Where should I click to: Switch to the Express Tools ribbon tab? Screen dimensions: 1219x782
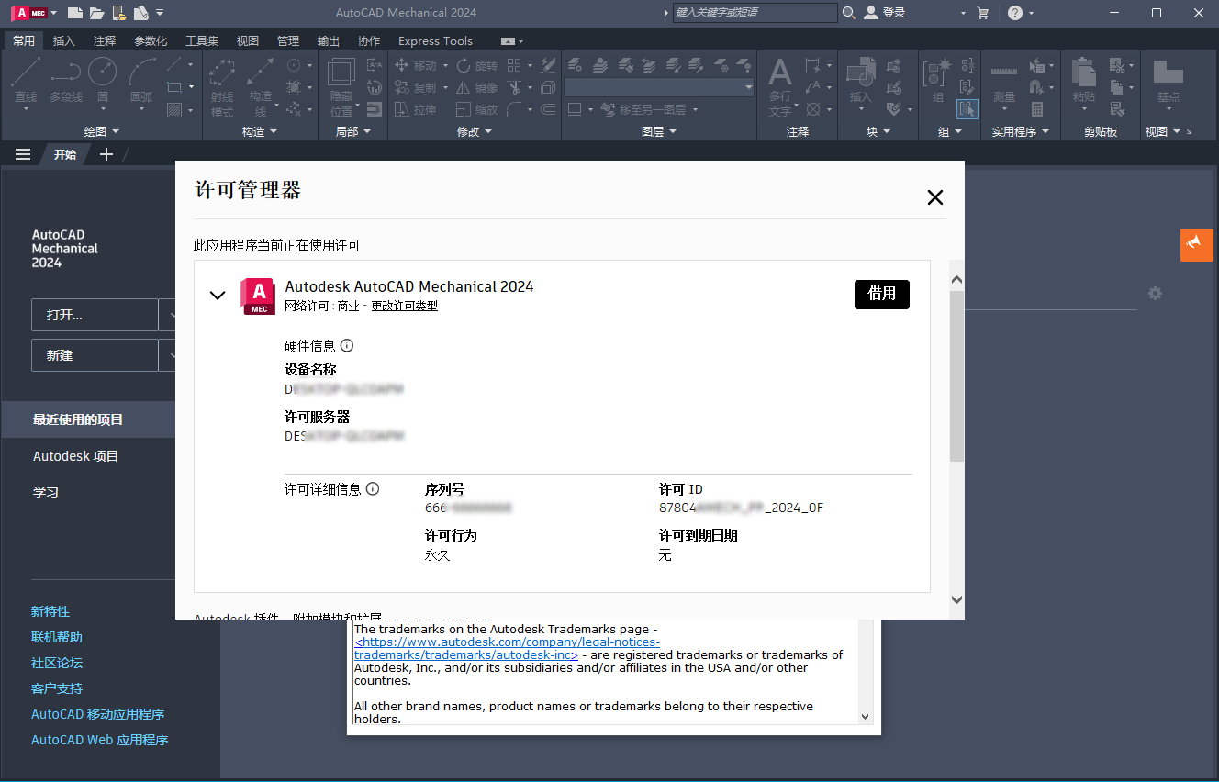point(435,41)
